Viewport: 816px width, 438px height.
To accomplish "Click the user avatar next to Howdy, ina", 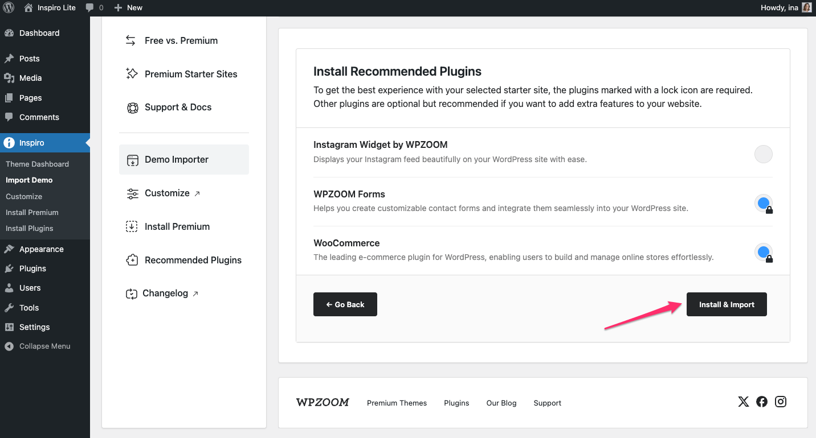I will pyautogui.click(x=806, y=8).
